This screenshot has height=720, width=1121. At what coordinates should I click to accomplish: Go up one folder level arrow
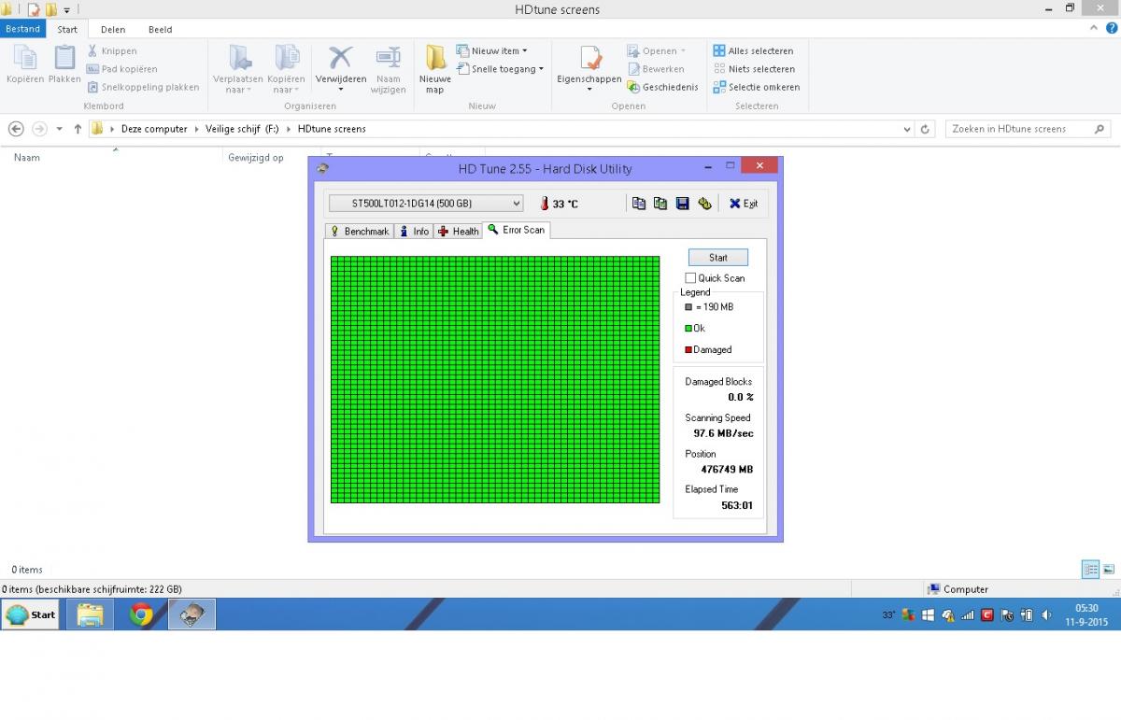pos(78,129)
